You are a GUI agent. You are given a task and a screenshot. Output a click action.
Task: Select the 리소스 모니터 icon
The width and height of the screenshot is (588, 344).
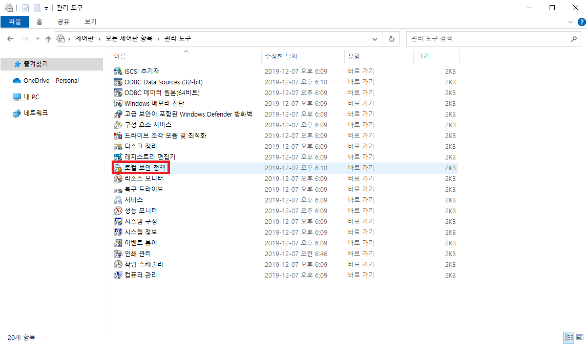pos(118,178)
